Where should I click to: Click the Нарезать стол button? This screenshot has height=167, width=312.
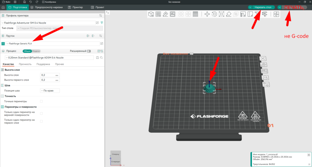point(263,7)
